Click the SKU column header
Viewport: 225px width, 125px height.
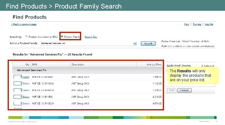point(51,64)
